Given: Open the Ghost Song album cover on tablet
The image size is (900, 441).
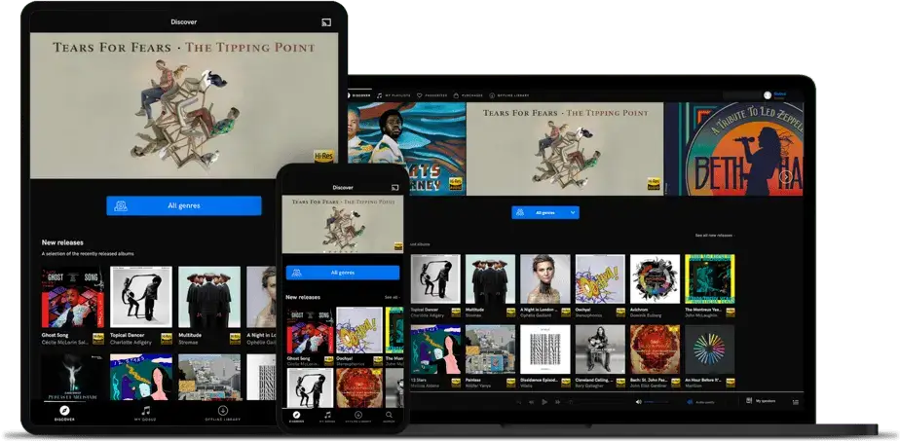Looking at the screenshot, I should tap(73, 298).
